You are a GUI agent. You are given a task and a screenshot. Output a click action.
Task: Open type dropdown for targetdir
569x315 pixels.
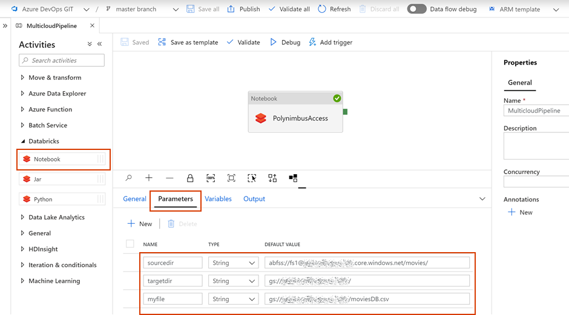[233, 281]
